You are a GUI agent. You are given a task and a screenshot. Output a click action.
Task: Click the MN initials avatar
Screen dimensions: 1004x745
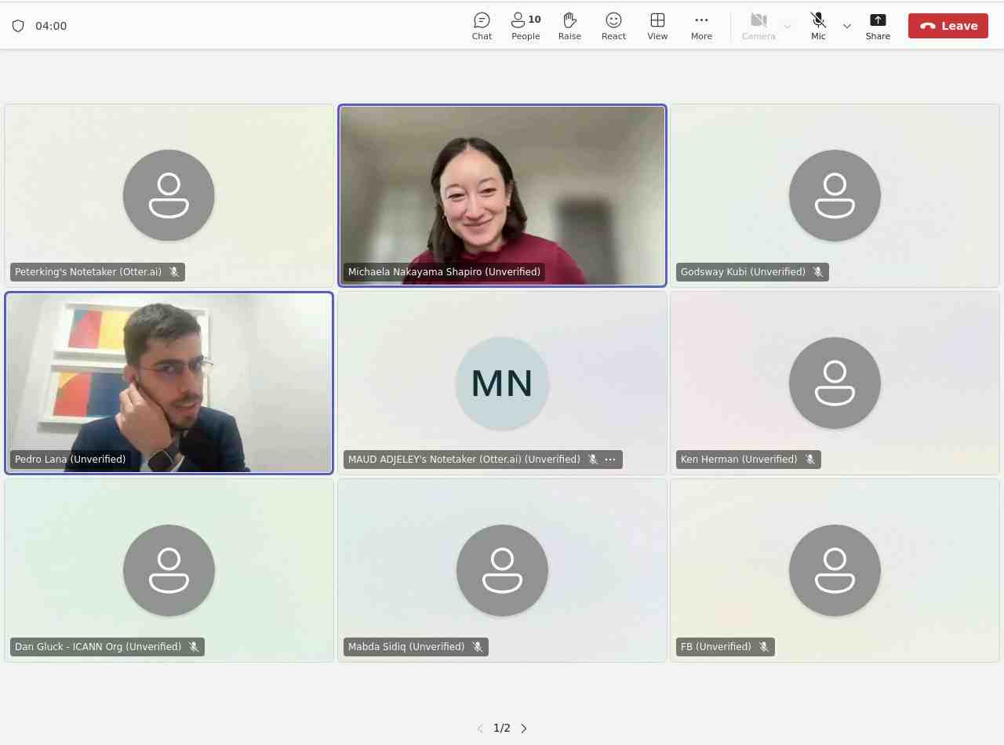pos(502,383)
